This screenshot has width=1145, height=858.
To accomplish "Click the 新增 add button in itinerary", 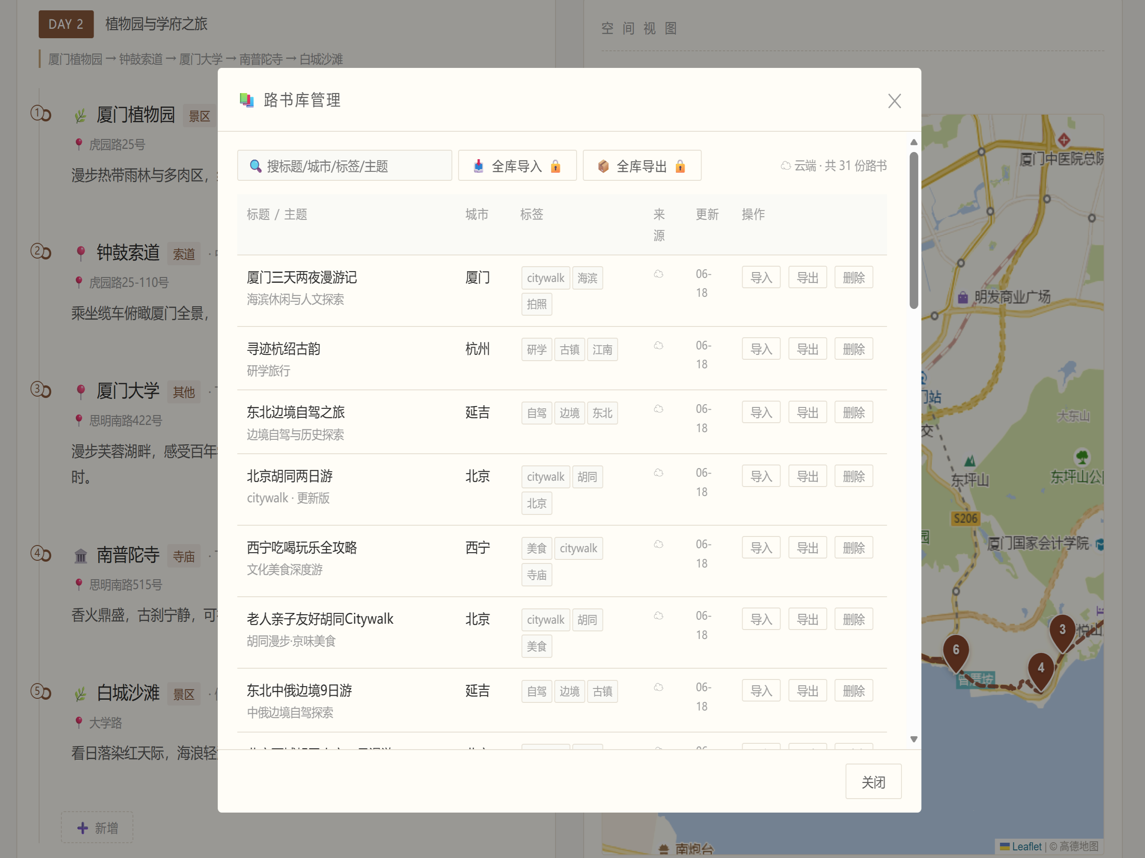I will coord(97,827).
